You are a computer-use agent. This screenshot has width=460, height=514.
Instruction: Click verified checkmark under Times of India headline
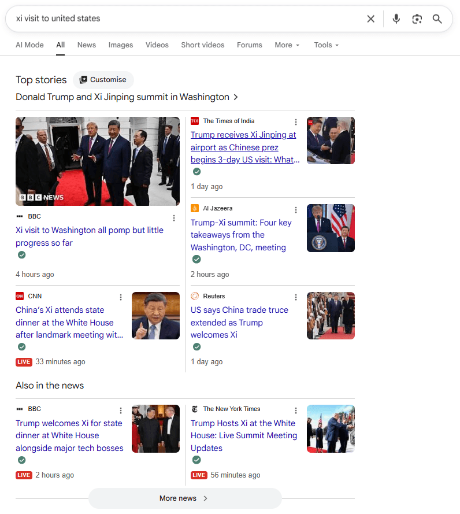click(196, 172)
